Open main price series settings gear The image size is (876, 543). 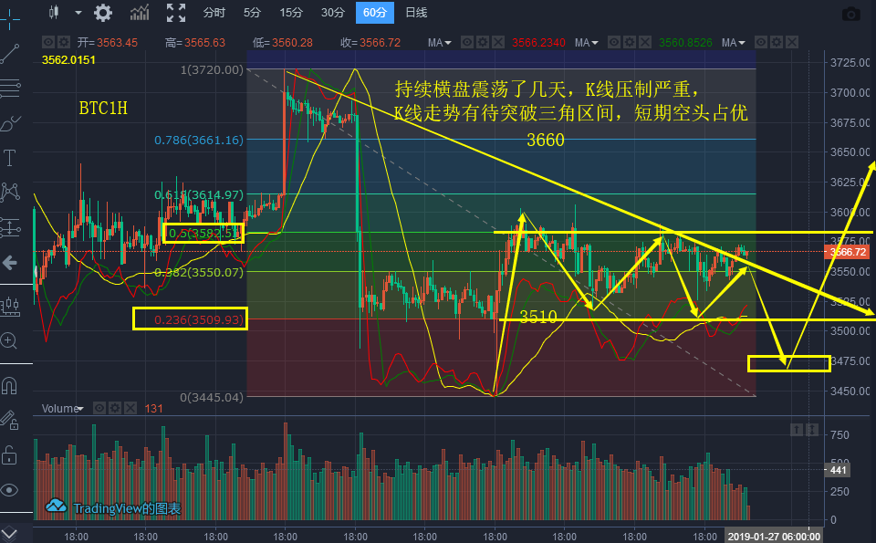pyautogui.click(x=64, y=42)
